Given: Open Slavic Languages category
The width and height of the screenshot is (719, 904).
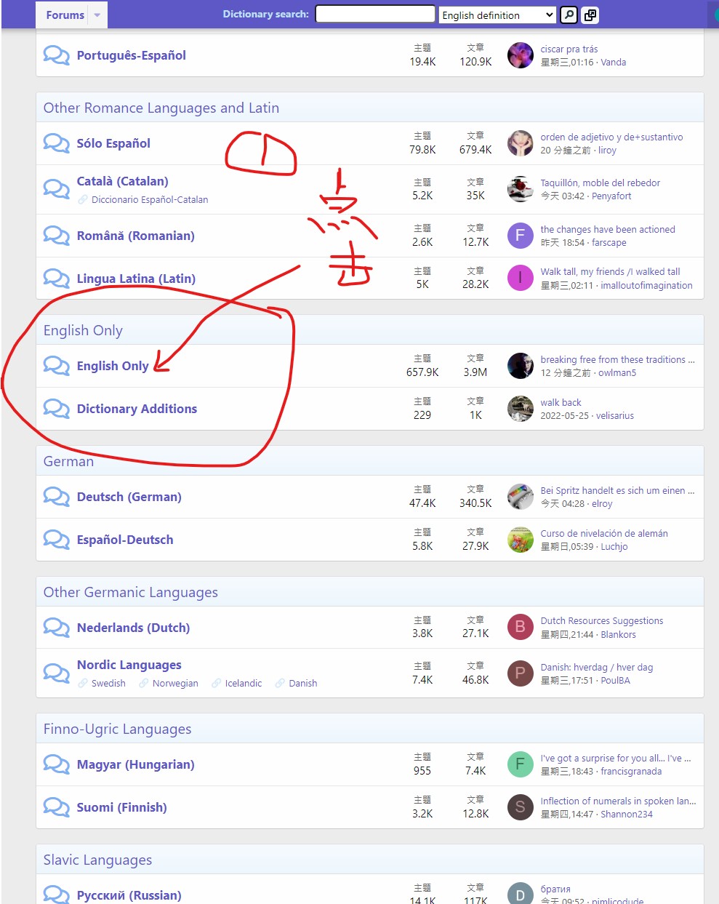Looking at the screenshot, I should (98, 860).
